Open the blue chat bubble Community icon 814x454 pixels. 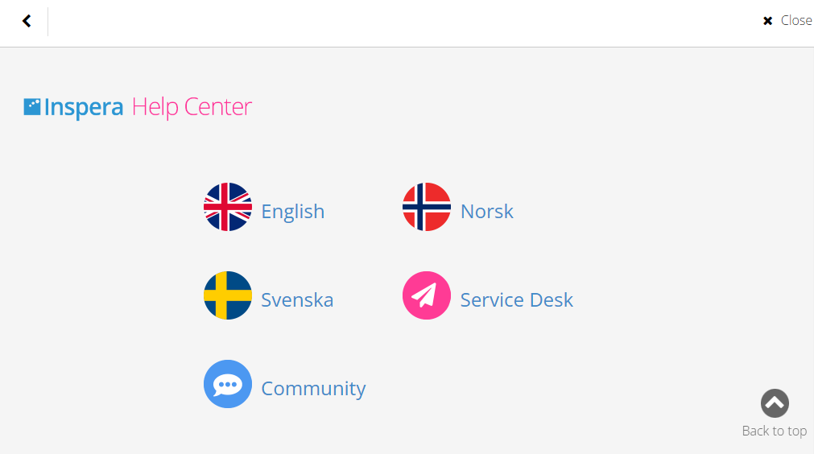tap(227, 384)
